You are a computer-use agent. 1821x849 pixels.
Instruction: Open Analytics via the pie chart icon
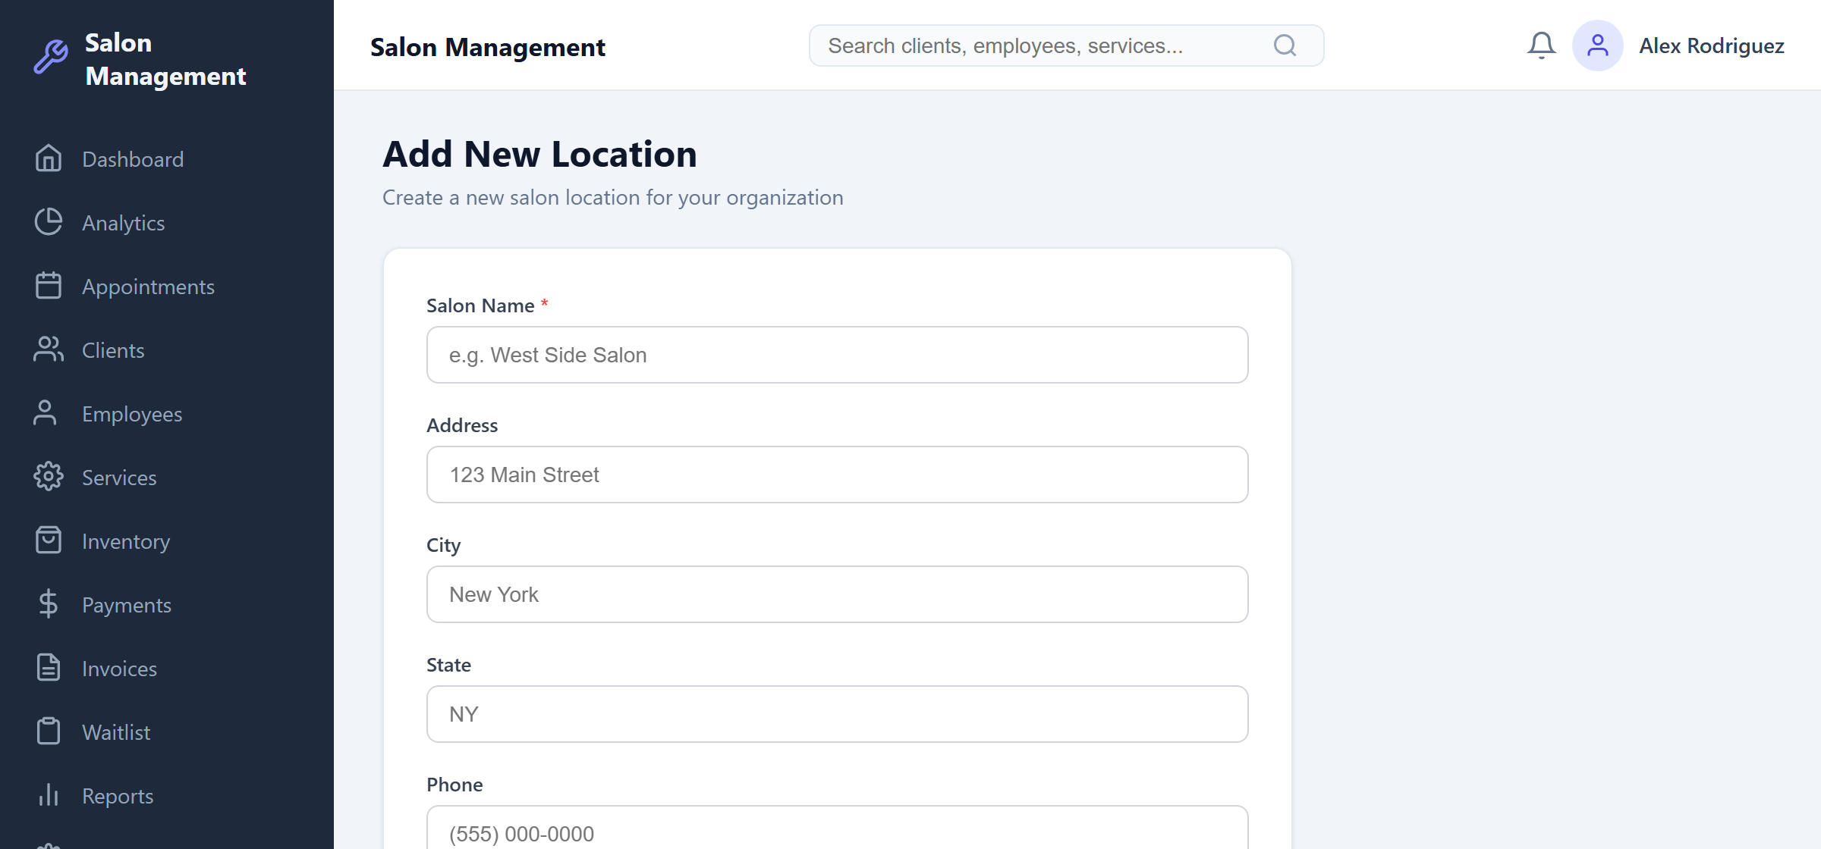[49, 222]
